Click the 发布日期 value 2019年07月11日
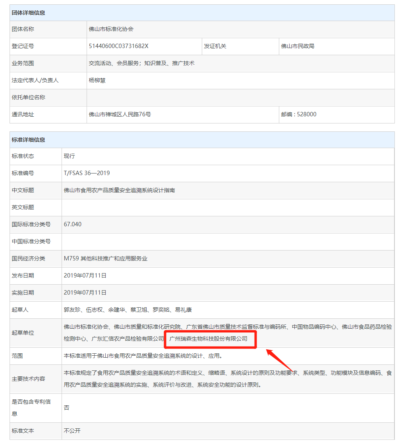 click(x=85, y=276)
